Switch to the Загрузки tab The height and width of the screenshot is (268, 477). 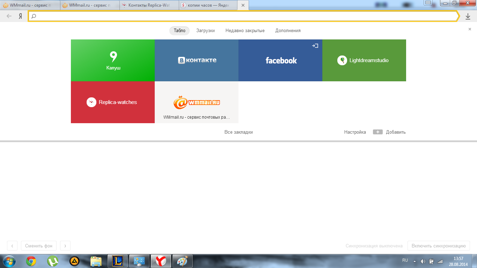click(x=205, y=31)
